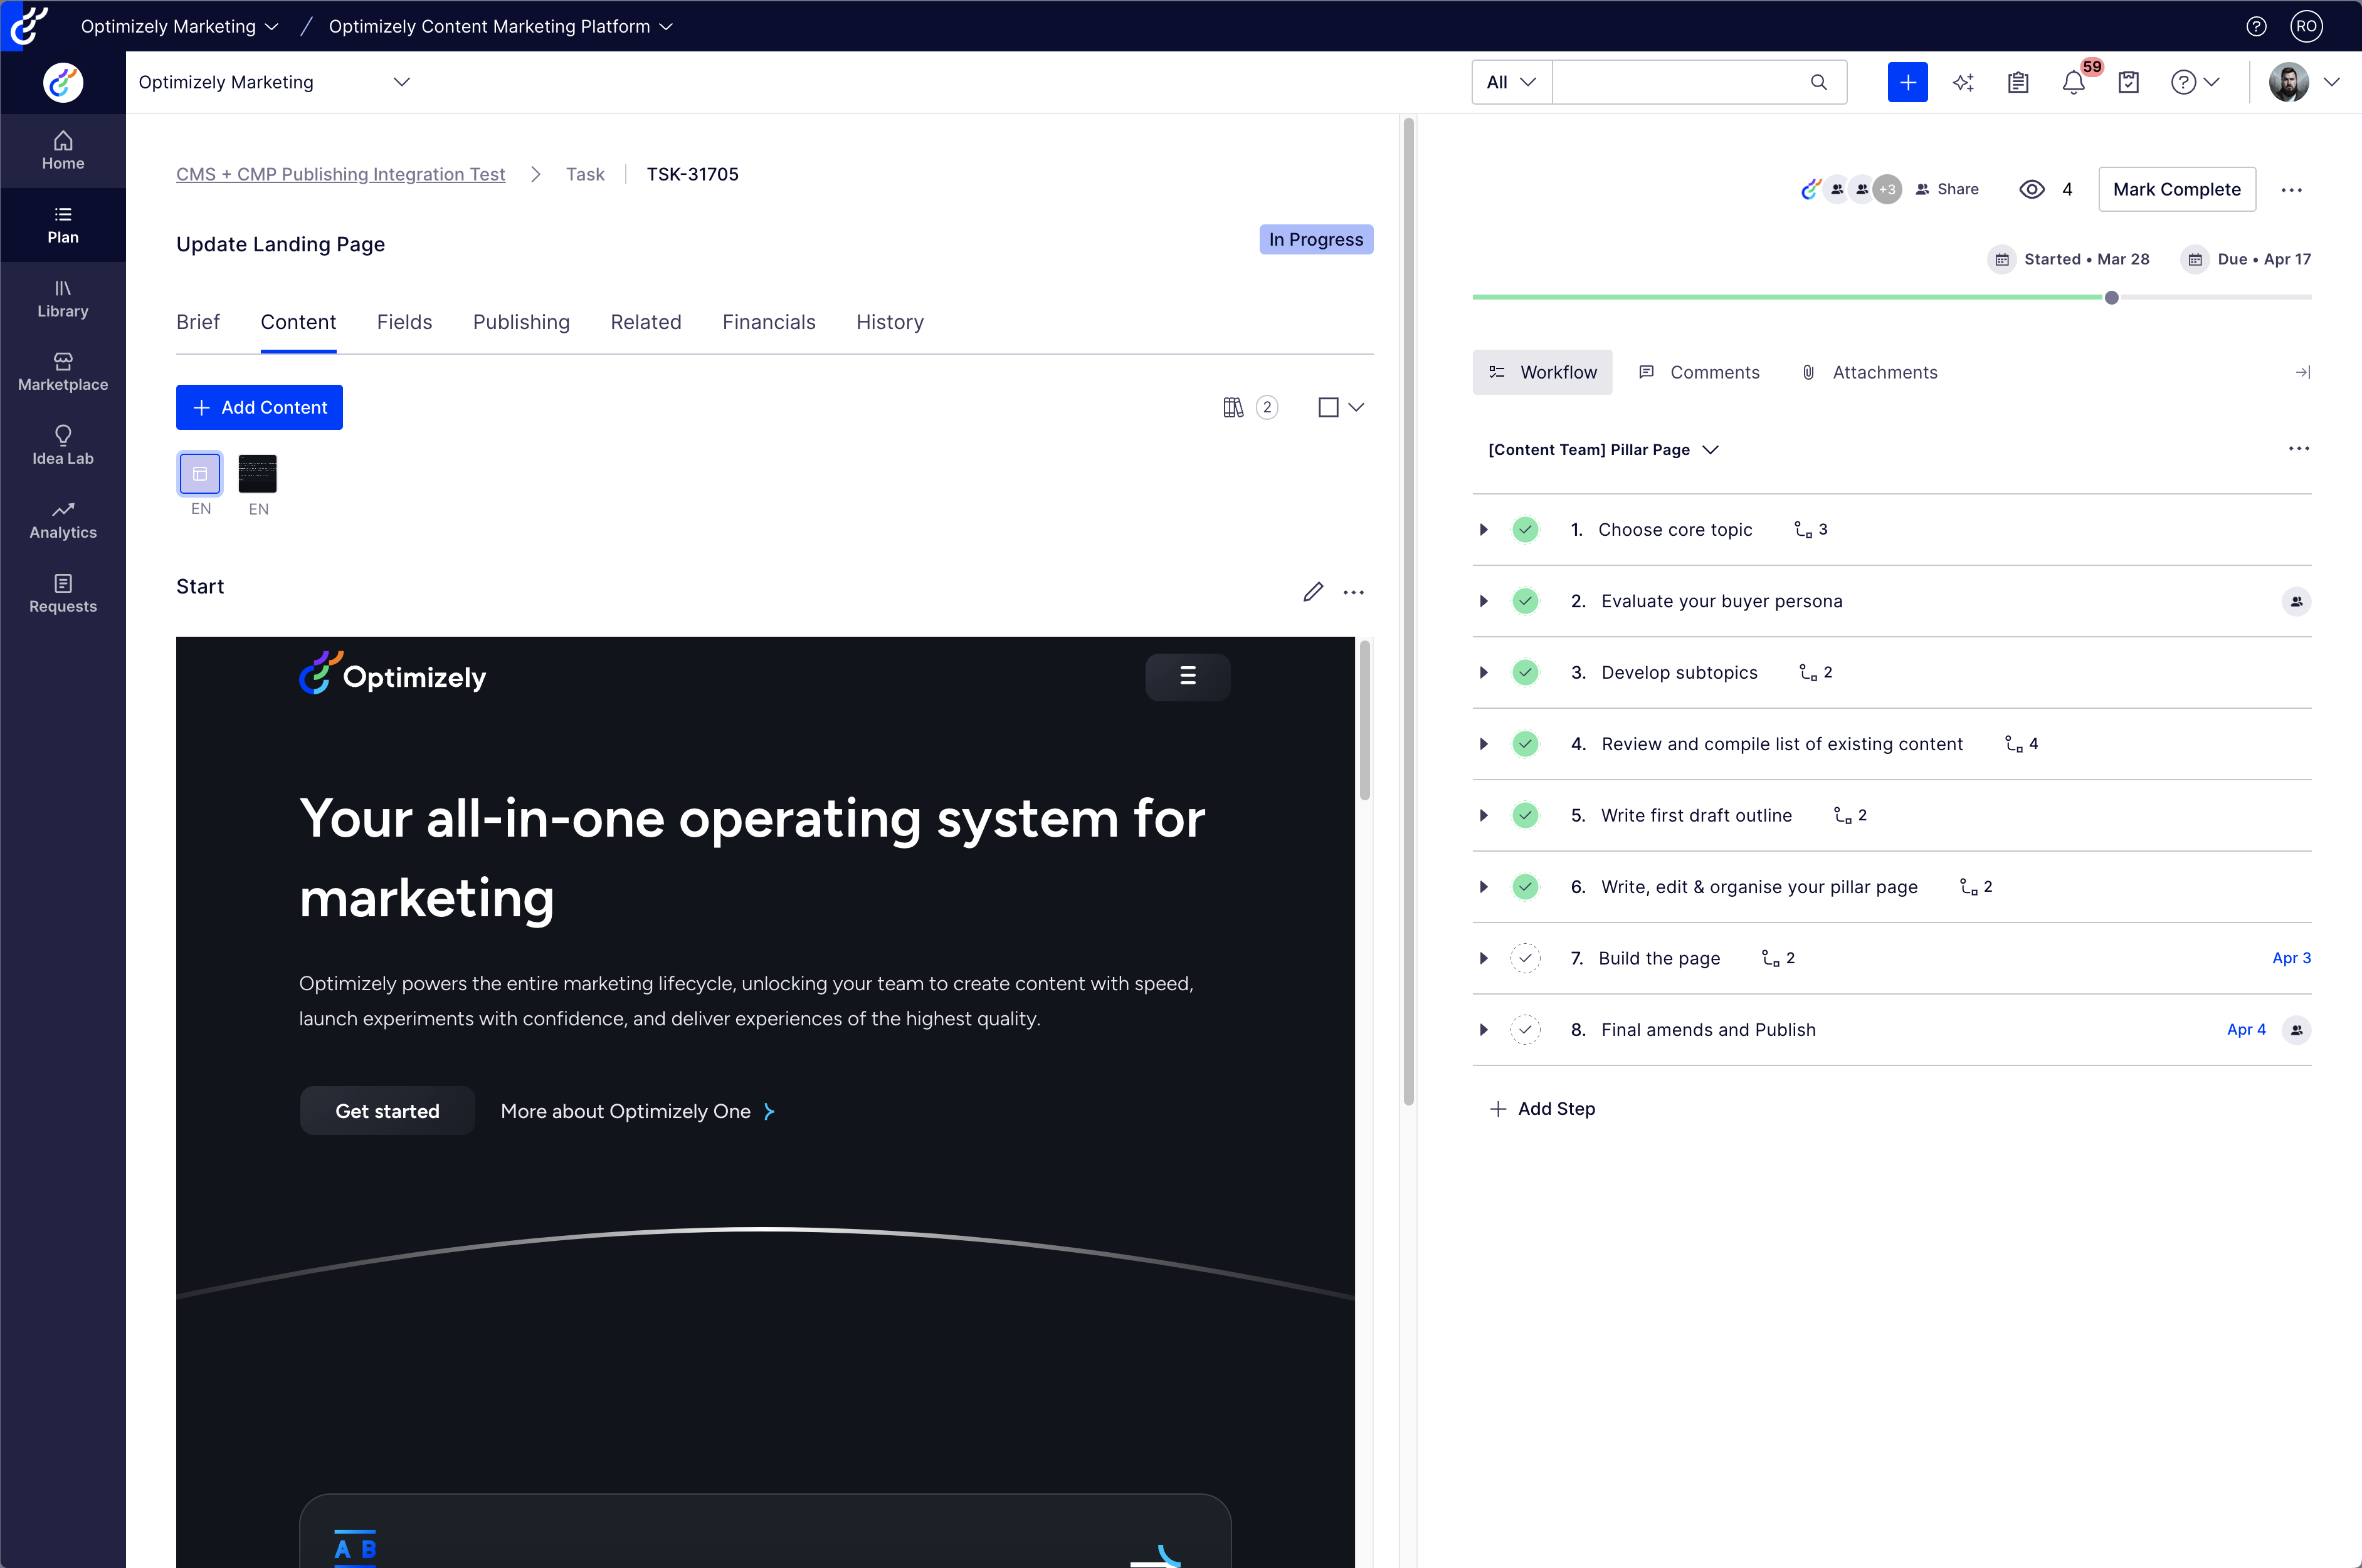Expand step 1 Choose core topic
The height and width of the screenshot is (1568, 2362).
pos(1484,529)
